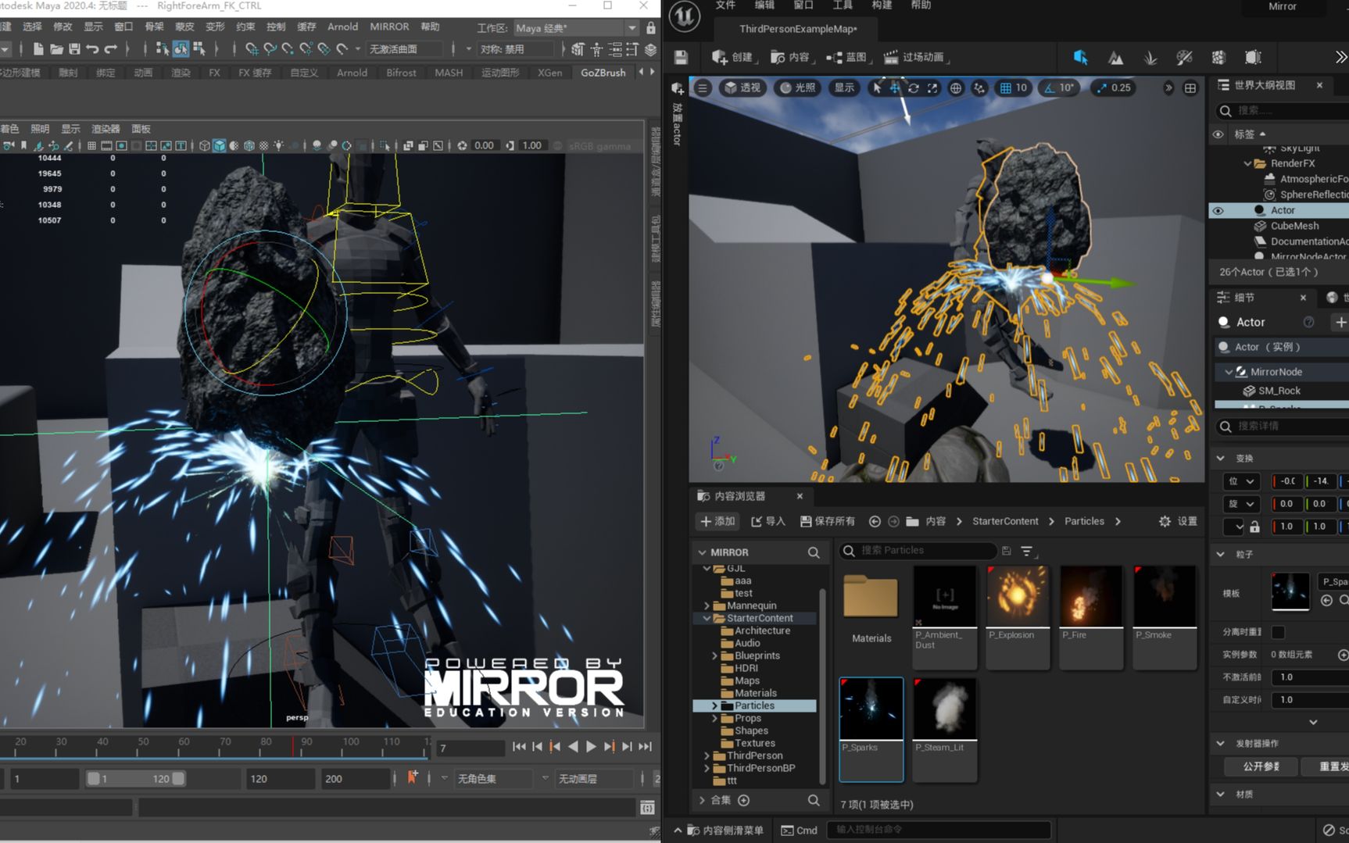Image resolution: width=1349 pixels, height=843 pixels.
Task: Select the Unreal viewport select-object arrow tool
Action: point(877,88)
